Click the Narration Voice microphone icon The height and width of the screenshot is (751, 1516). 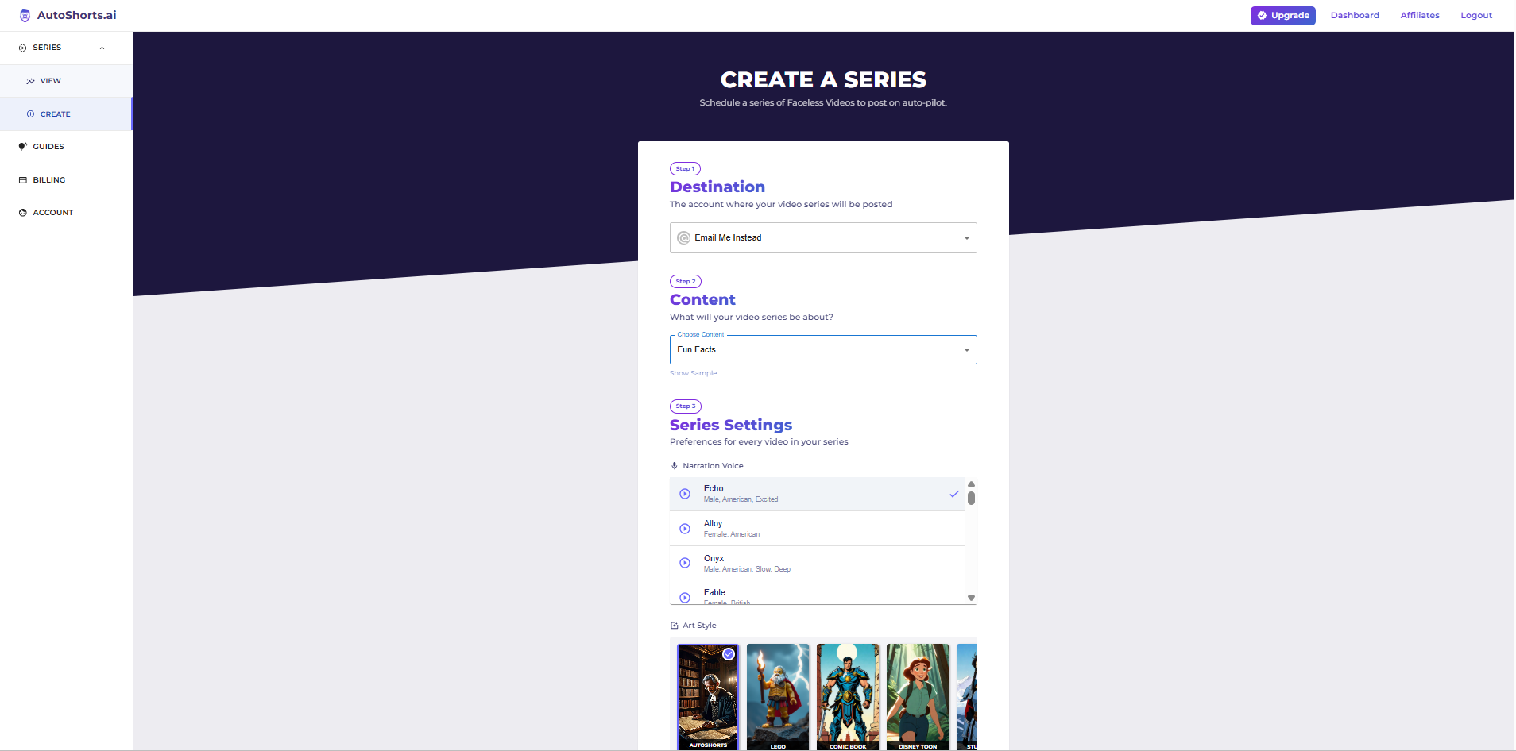tap(675, 466)
